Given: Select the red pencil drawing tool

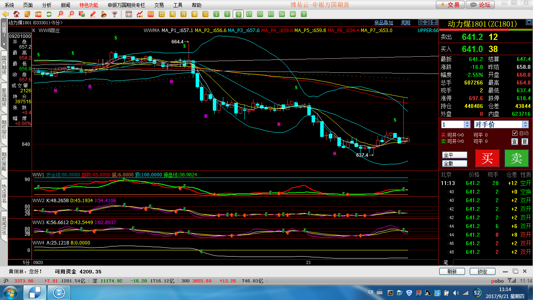Looking at the screenshot, I should [93, 14].
